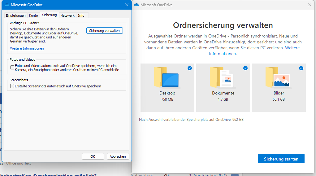Click the Desktop size text 758 MB
Viewport: 316px width, 176px height.
[x=167, y=99]
